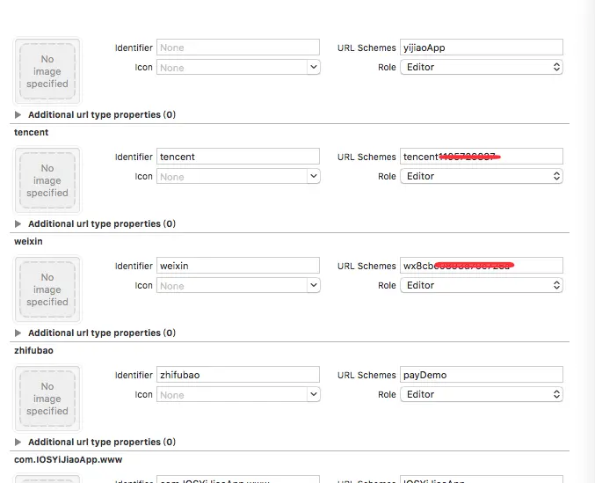Select the zhifubao section header
The width and height of the screenshot is (595, 483).
coord(33,350)
